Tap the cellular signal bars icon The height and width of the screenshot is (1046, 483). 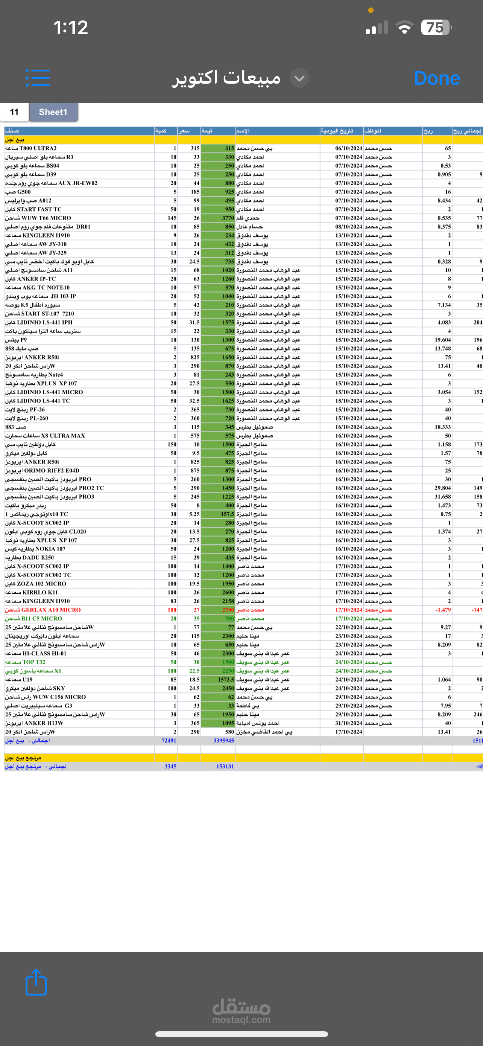(377, 27)
